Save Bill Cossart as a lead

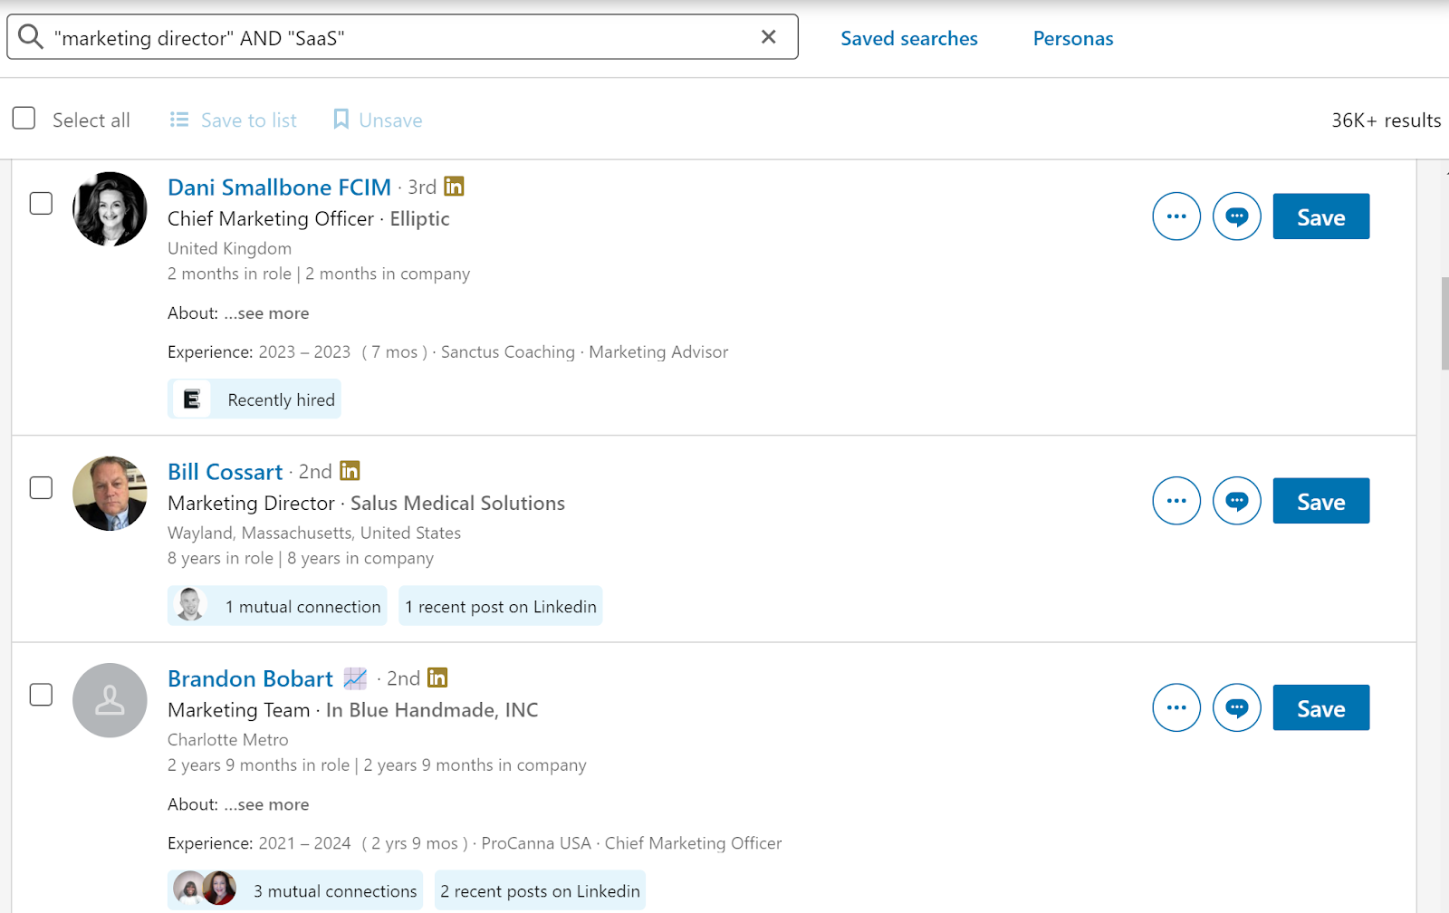point(1321,501)
